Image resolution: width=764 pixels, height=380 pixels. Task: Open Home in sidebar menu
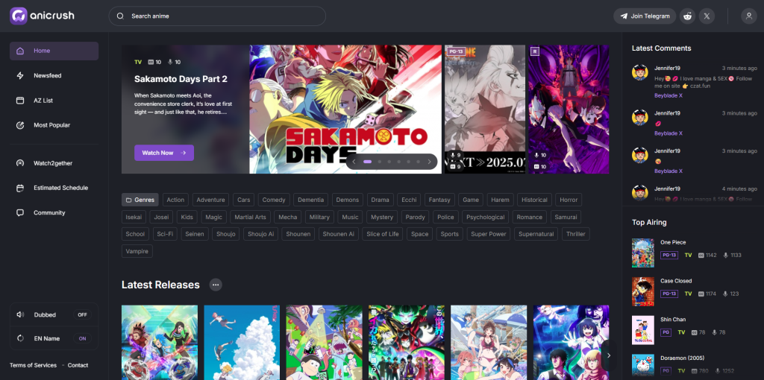(x=54, y=51)
